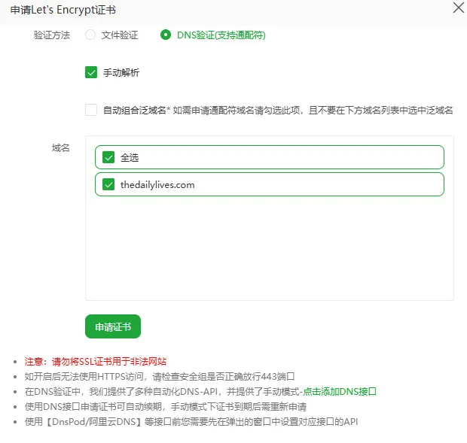Click the 手动解析 label text
This screenshot has height=443, width=467.
tap(121, 72)
